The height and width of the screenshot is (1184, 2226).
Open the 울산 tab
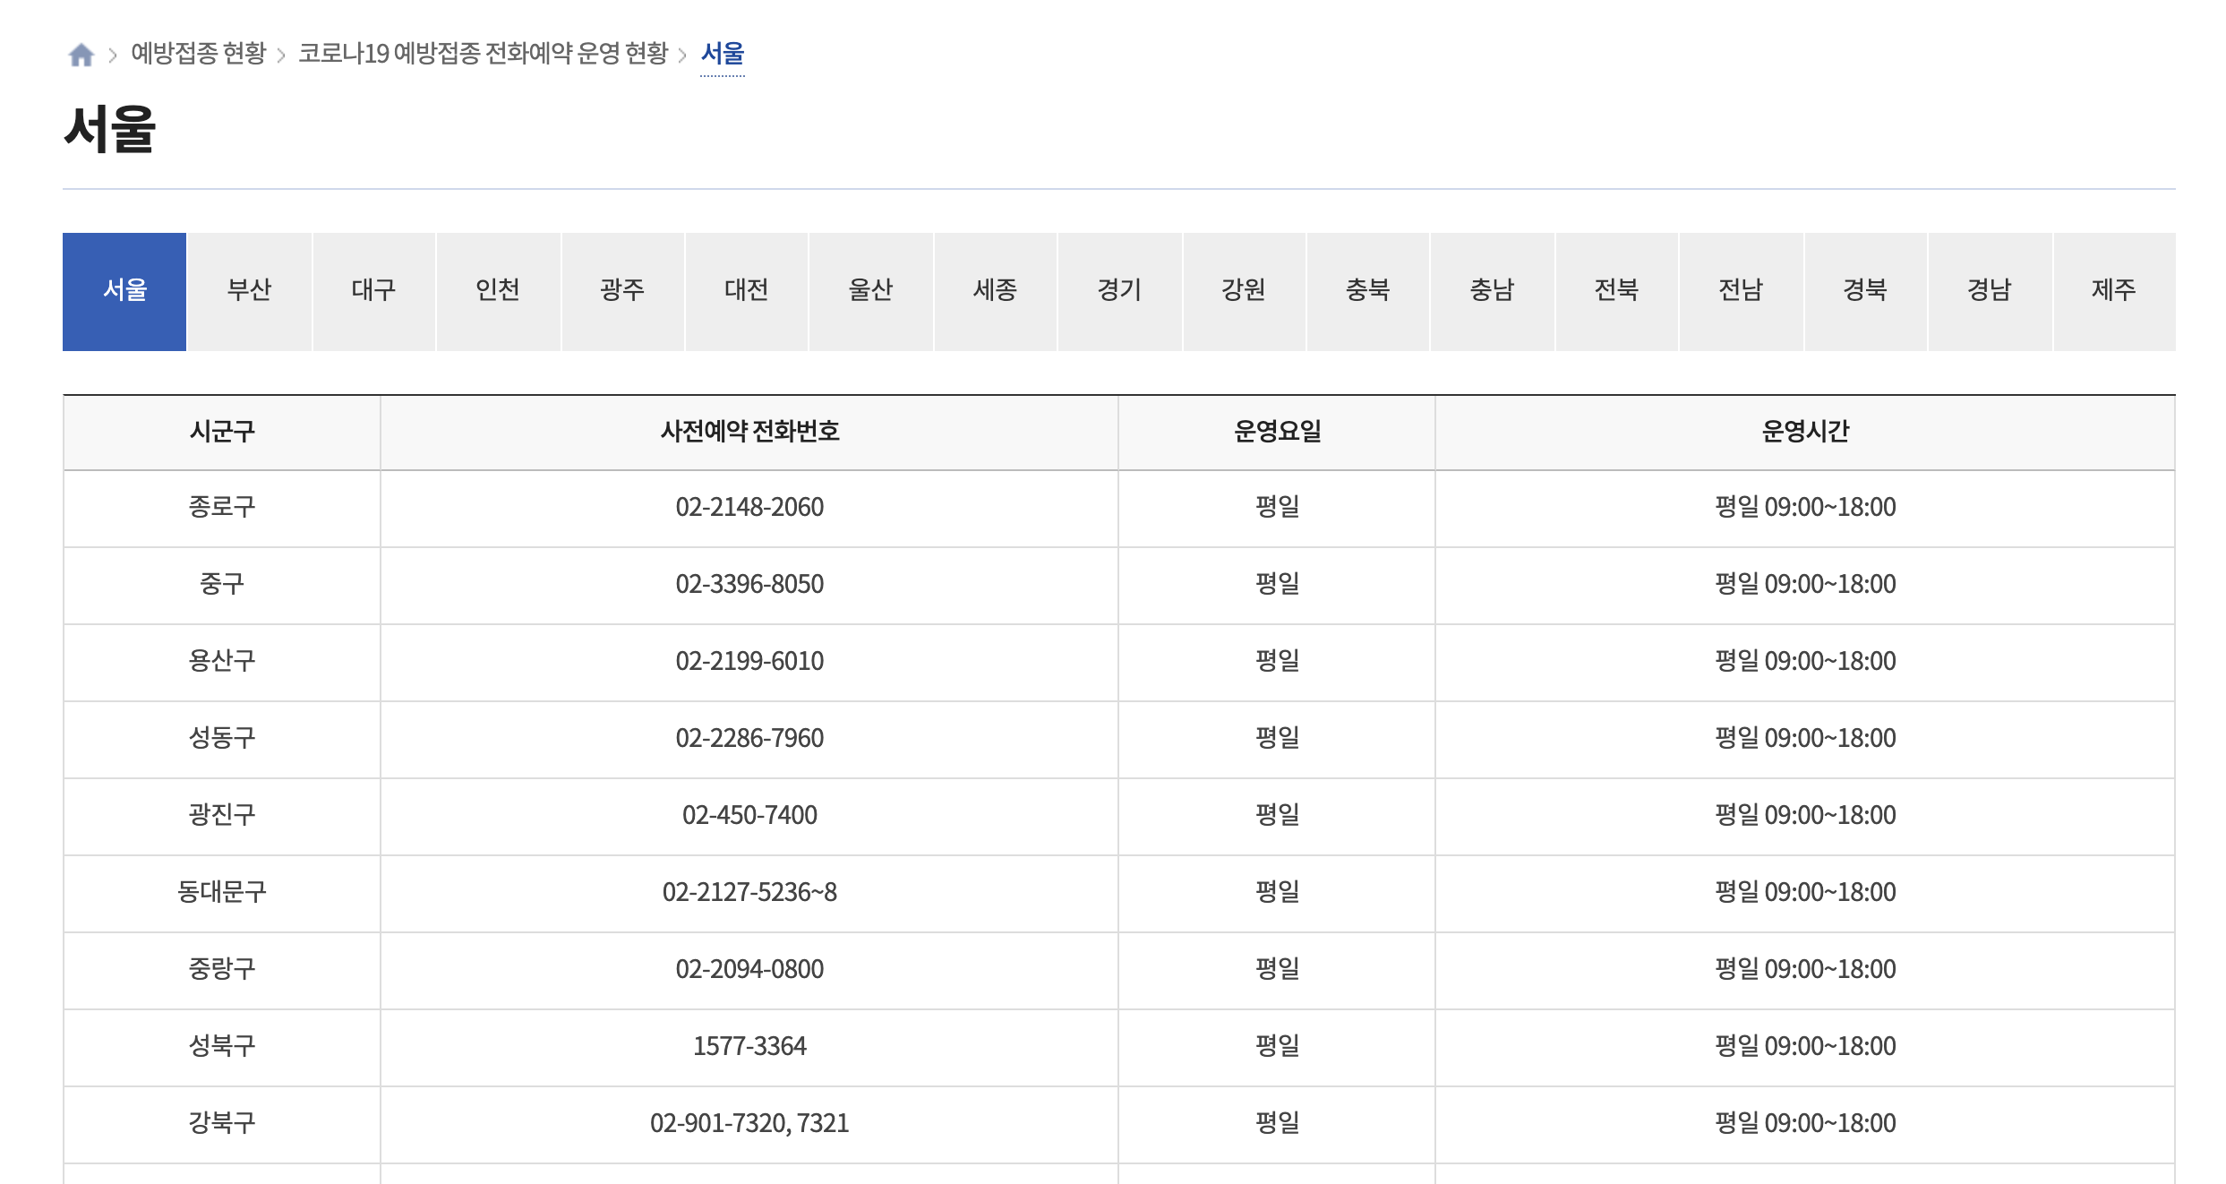click(870, 291)
